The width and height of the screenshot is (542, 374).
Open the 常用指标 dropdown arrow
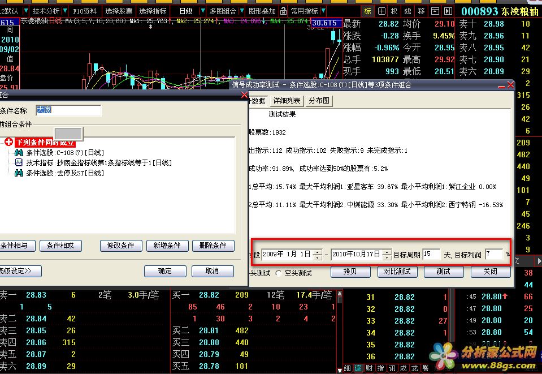point(323,11)
